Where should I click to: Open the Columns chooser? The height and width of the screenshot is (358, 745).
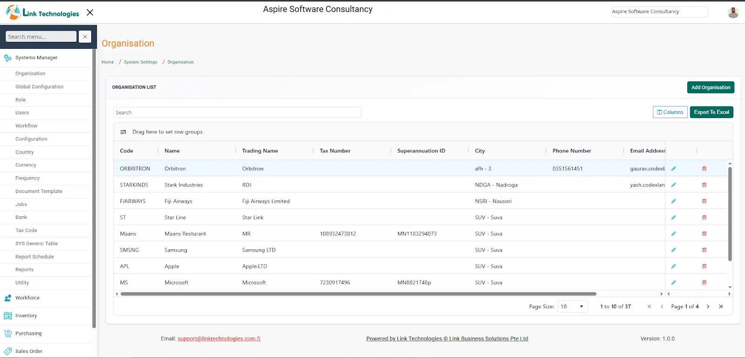click(670, 112)
